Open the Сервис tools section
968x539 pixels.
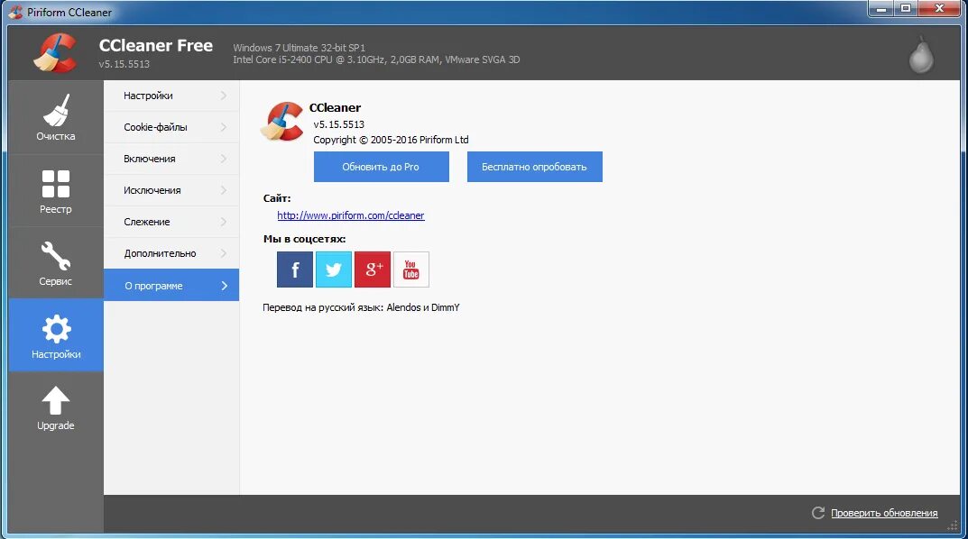point(56,262)
